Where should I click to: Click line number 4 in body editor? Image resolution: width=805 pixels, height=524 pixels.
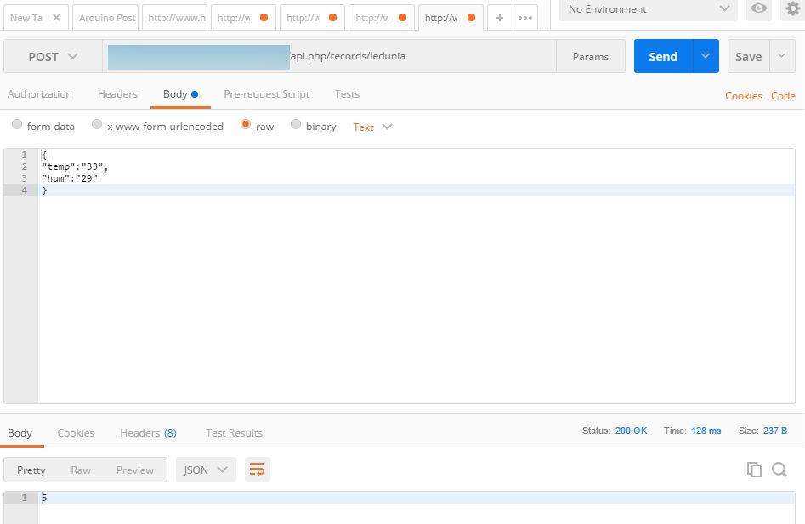24,190
